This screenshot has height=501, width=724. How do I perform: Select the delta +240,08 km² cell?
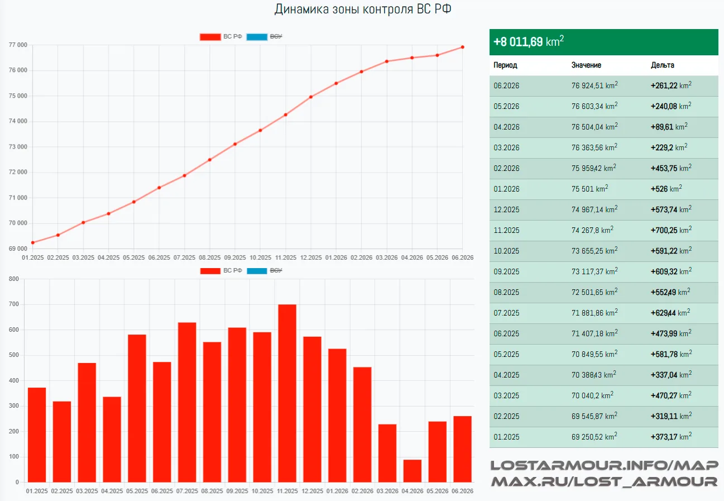pos(671,106)
